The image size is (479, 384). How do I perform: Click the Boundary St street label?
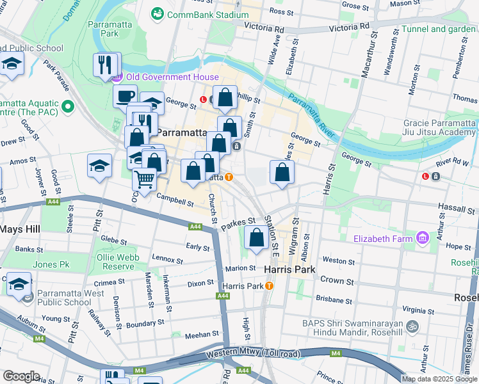[x=145, y=324]
